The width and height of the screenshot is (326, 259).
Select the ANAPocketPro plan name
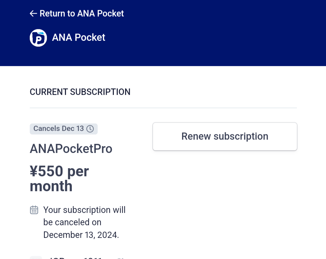(71, 149)
